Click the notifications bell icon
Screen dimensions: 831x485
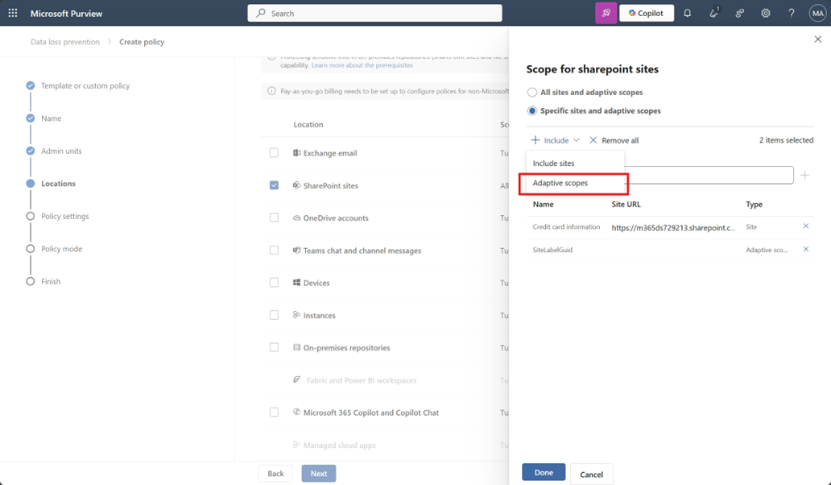(x=688, y=13)
